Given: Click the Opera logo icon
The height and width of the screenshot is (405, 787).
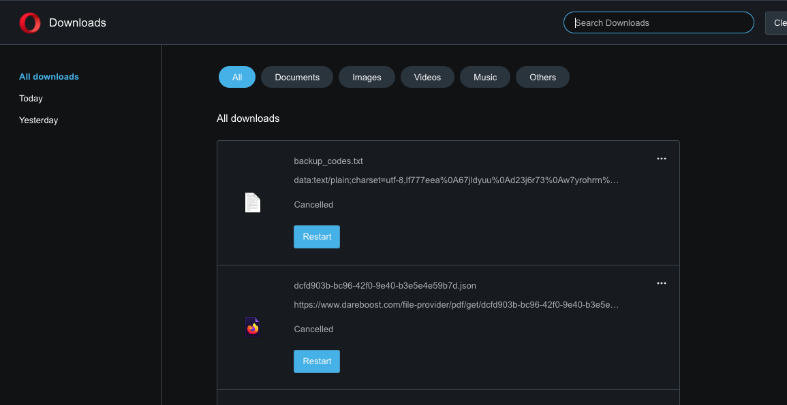Looking at the screenshot, I should pyautogui.click(x=30, y=23).
